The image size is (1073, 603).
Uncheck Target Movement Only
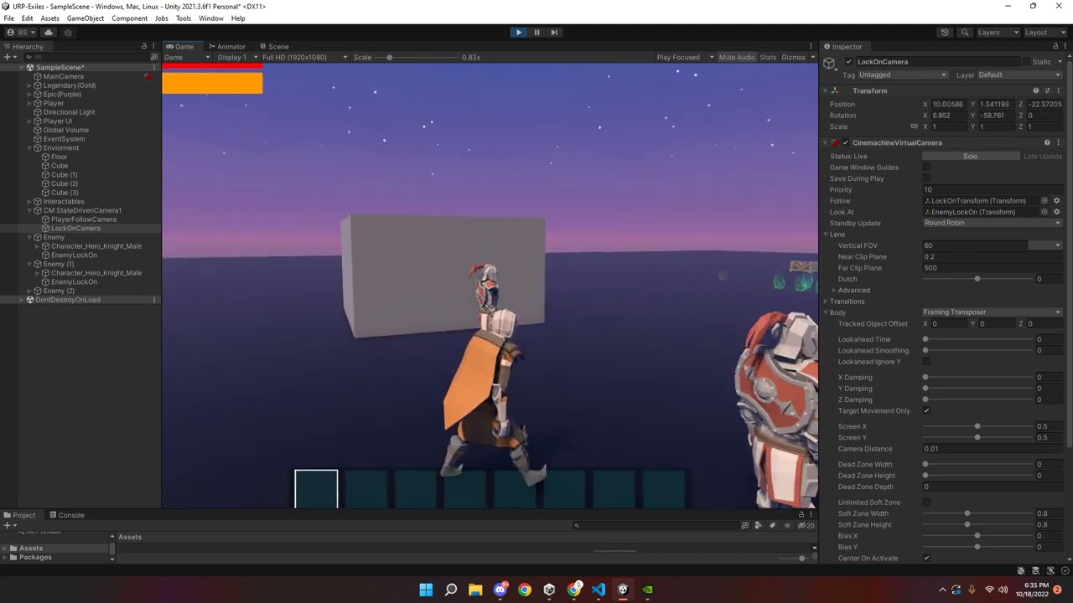tap(926, 410)
